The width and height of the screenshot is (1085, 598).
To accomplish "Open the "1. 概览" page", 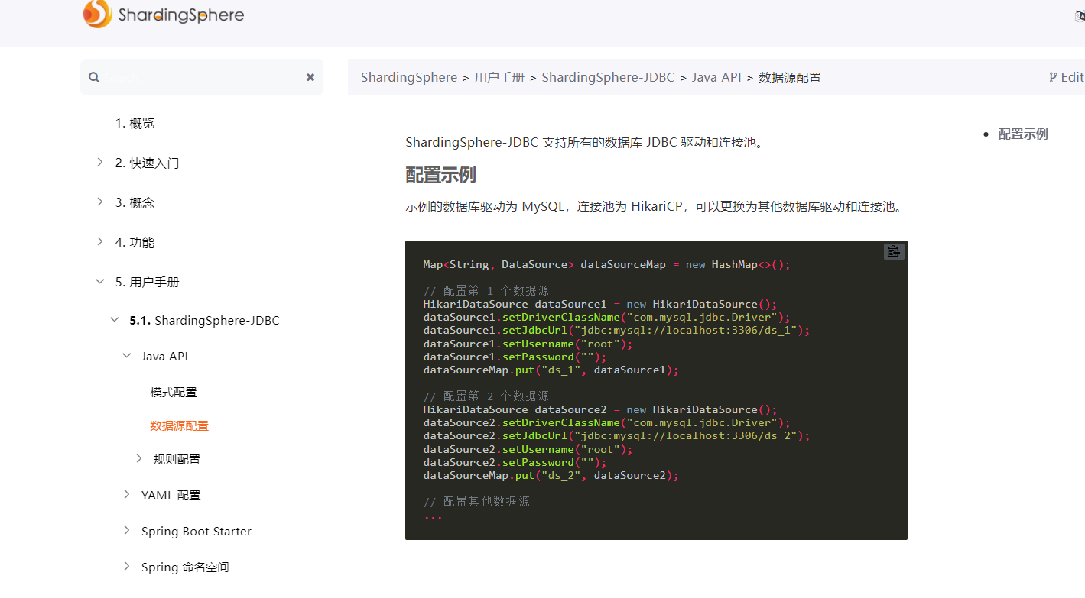I will (138, 122).
